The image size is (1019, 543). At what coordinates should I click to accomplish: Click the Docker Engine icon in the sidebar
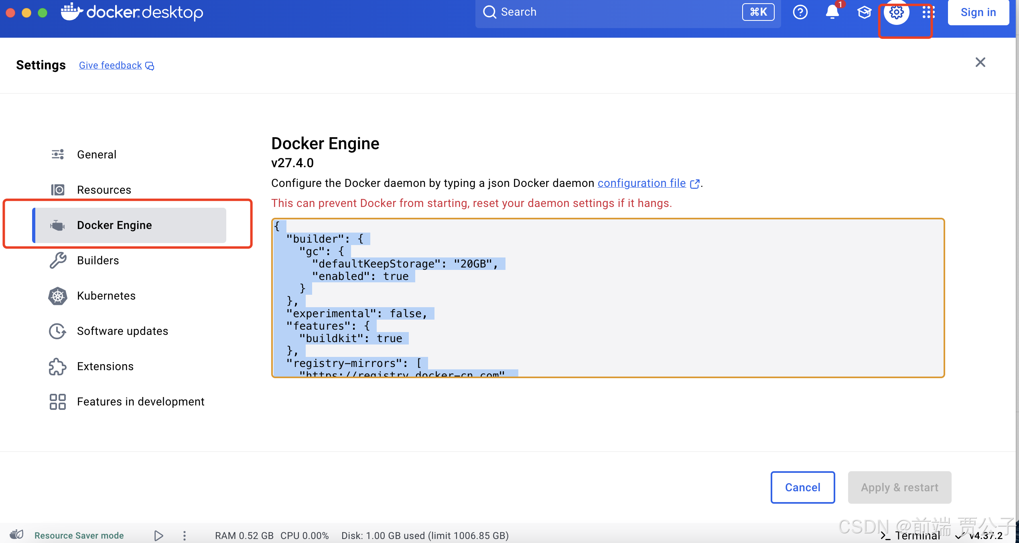[x=57, y=225]
